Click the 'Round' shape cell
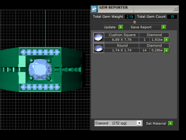The image size is (186, 140). (122, 45)
